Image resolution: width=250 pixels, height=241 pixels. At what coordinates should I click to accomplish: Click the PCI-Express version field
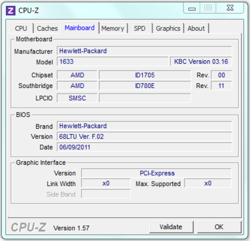click(x=156, y=173)
